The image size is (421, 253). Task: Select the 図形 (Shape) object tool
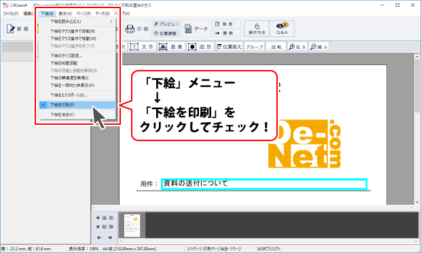click(200, 47)
